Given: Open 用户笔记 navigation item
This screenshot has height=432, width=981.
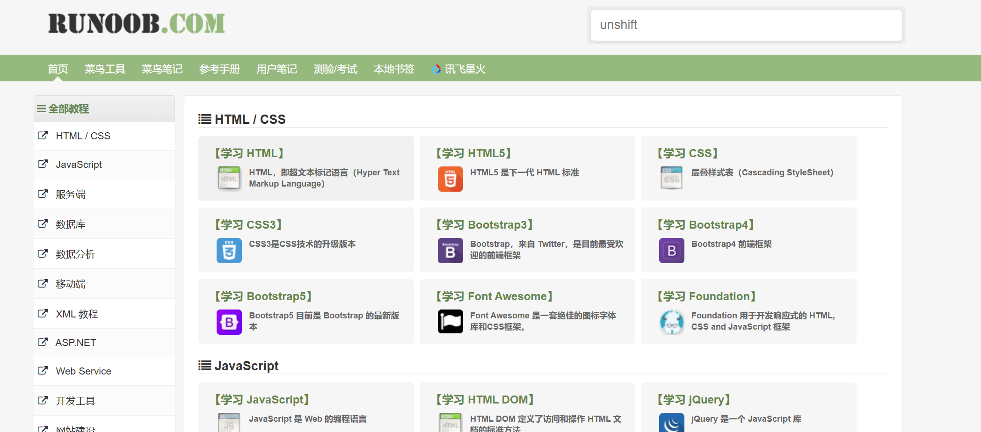Looking at the screenshot, I should tap(276, 69).
